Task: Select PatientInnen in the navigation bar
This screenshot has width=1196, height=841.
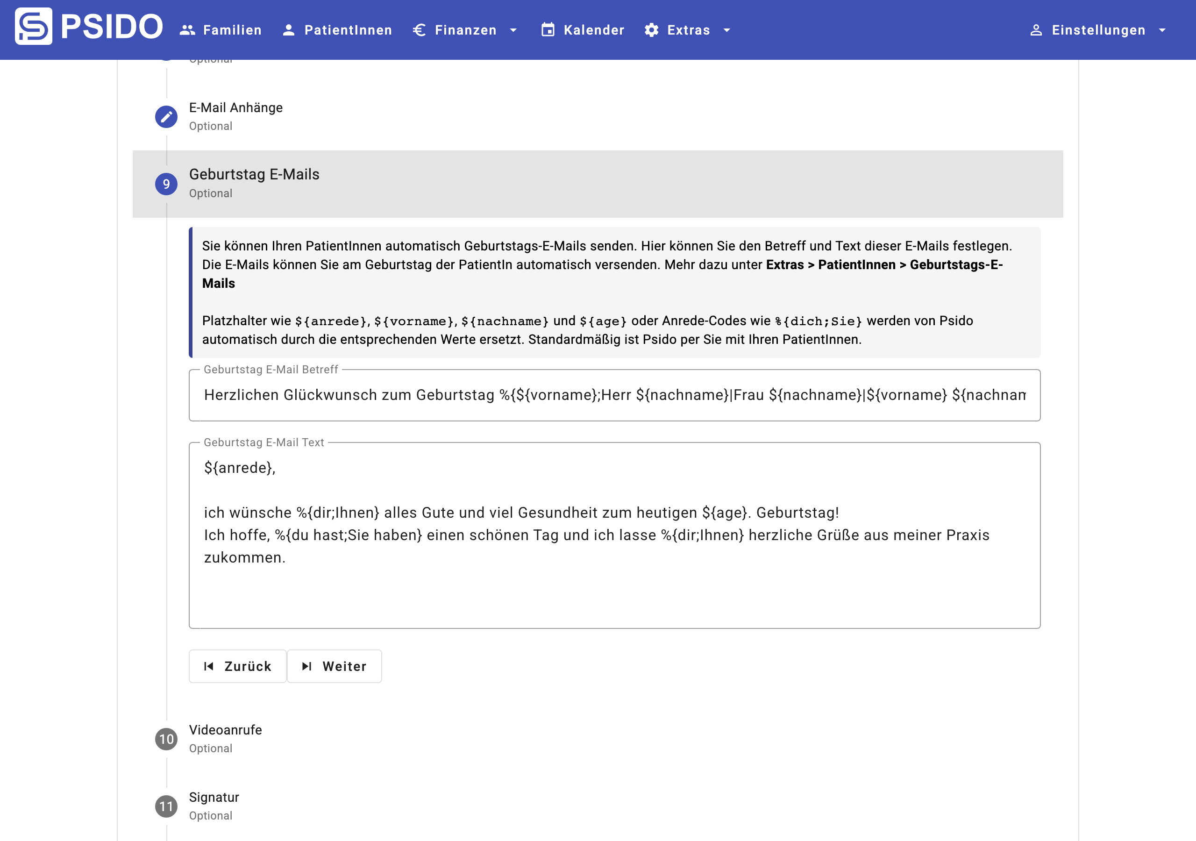Action: coord(348,30)
